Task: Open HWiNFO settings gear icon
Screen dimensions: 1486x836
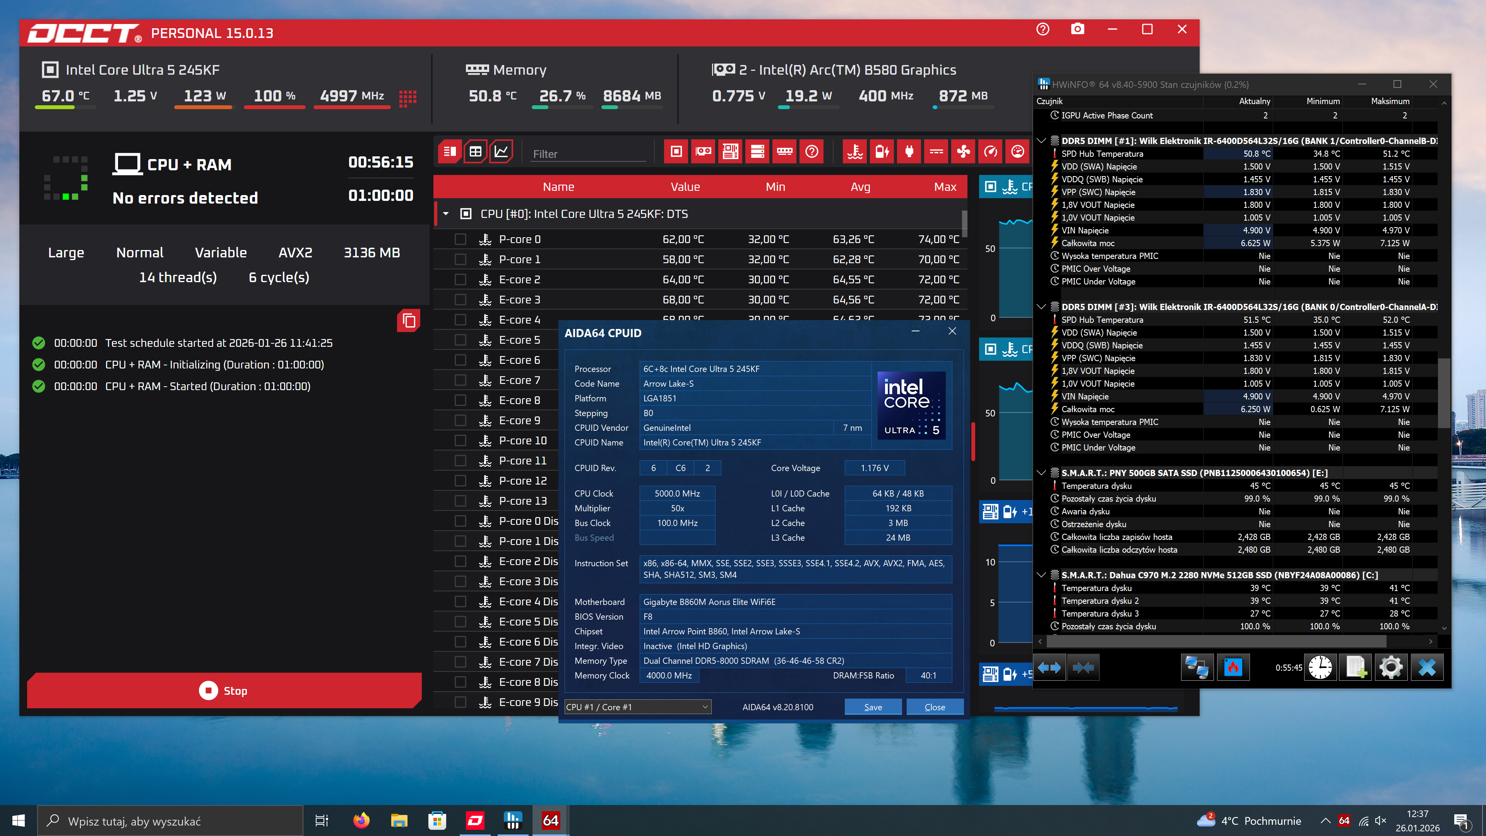Action: pos(1391,668)
